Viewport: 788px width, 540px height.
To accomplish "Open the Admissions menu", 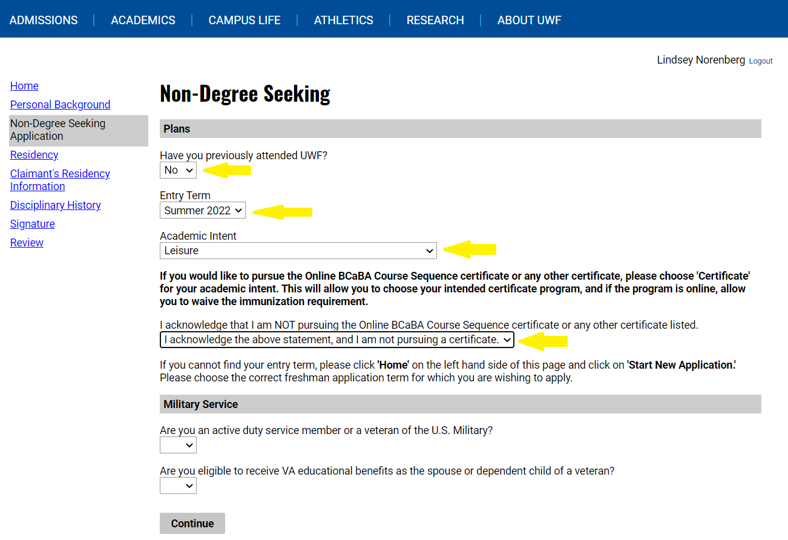I will coord(44,20).
